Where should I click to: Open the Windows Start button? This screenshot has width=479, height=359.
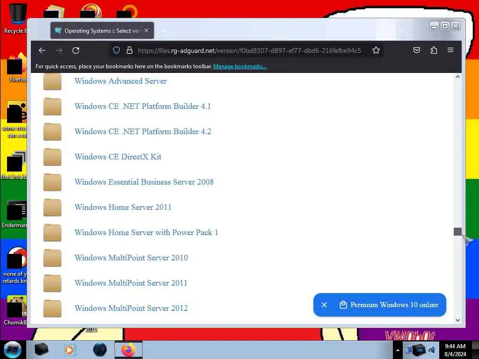[x=12, y=350]
